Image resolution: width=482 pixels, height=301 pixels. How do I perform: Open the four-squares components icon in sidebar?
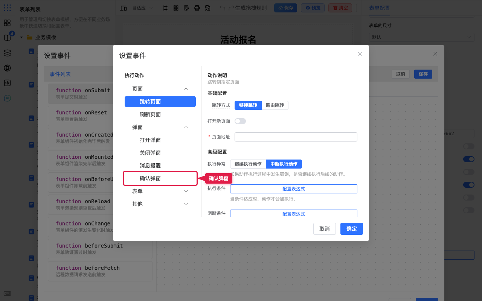coord(7,23)
